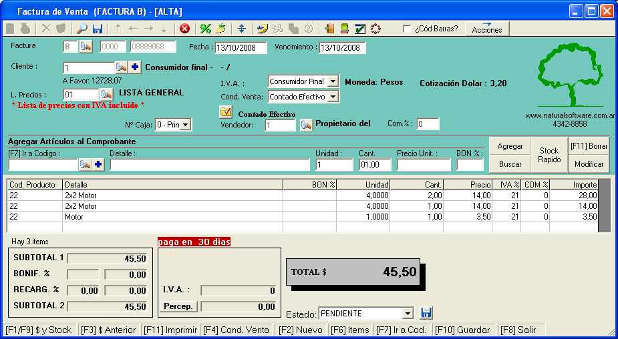Click the Buscar button
Image resolution: width=618 pixels, height=339 pixels.
tap(510, 164)
